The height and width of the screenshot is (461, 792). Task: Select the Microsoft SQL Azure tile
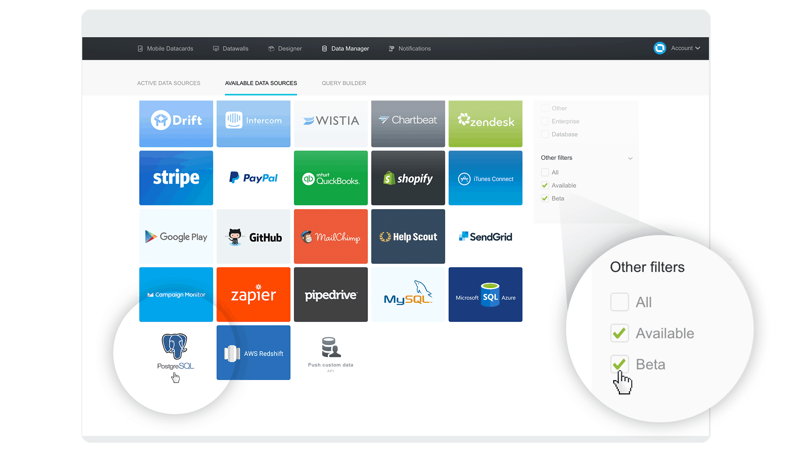tap(485, 294)
